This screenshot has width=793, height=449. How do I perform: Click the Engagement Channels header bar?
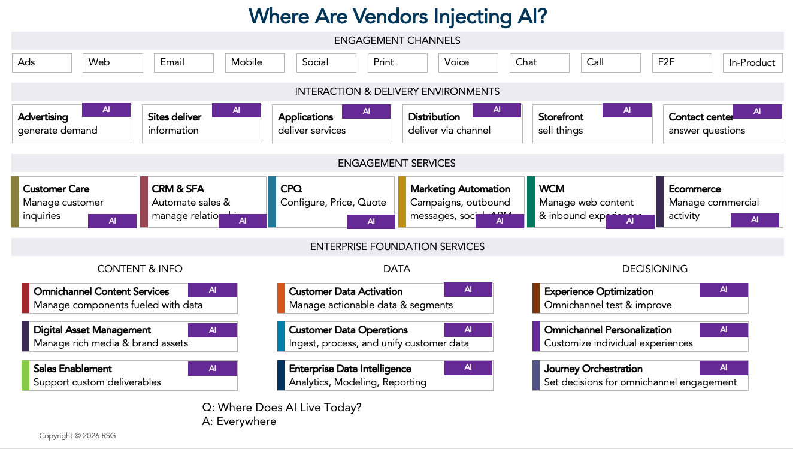[x=397, y=41]
